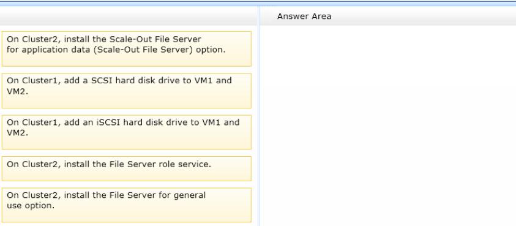Image resolution: width=516 pixels, height=226 pixels.
Task: Pick the File Server role service action
Action: coord(126,168)
